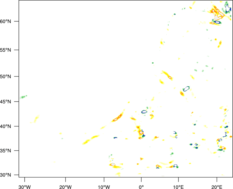233x189 pixels.
Task: Click the 55°N latitude label
Action: (x=5, y=50)
